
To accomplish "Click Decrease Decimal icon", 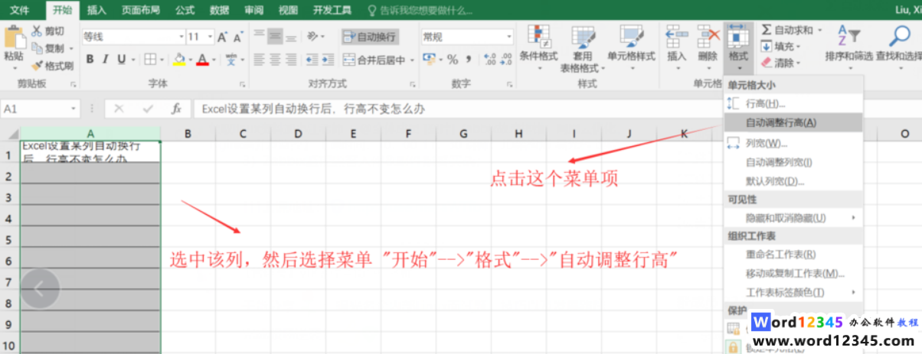I will coord(506,59).
